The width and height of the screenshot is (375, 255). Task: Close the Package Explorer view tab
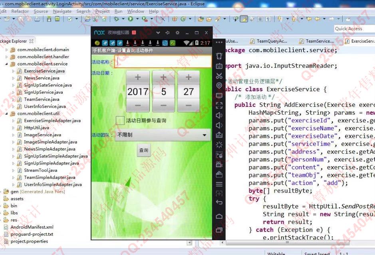pos(31,41)
